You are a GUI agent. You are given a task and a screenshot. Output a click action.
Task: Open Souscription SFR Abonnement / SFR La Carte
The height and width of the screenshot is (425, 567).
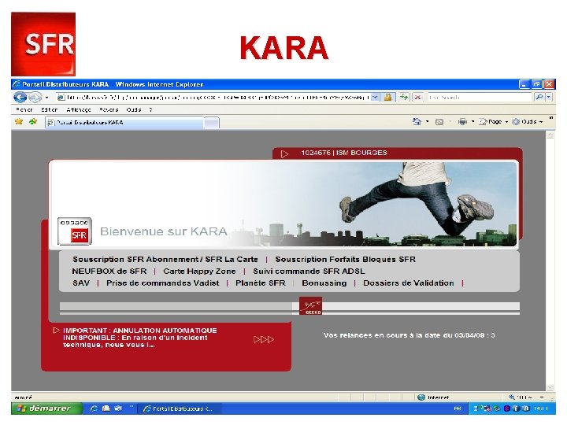(x=165, y=259)
